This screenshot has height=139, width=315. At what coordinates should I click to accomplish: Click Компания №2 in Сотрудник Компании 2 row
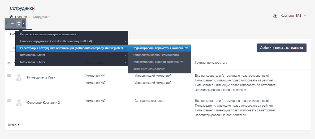pyautogui.click(x=96, y=101)
